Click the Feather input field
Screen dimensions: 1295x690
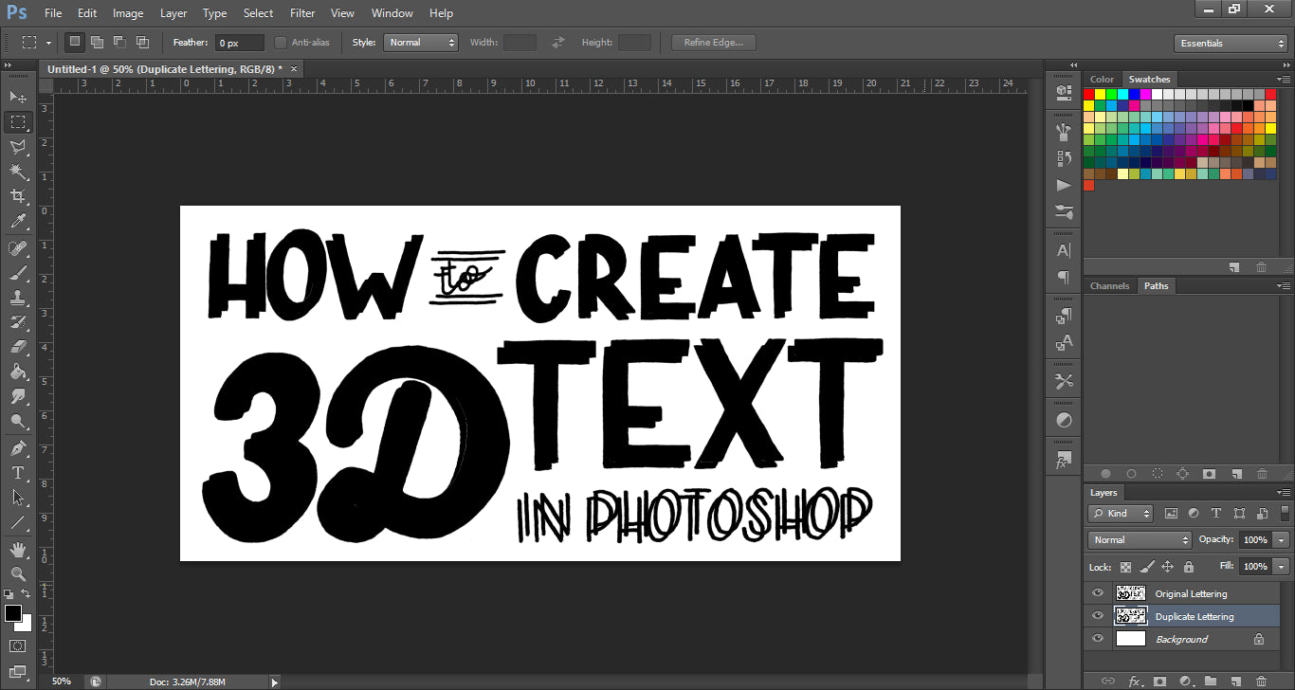240,43
